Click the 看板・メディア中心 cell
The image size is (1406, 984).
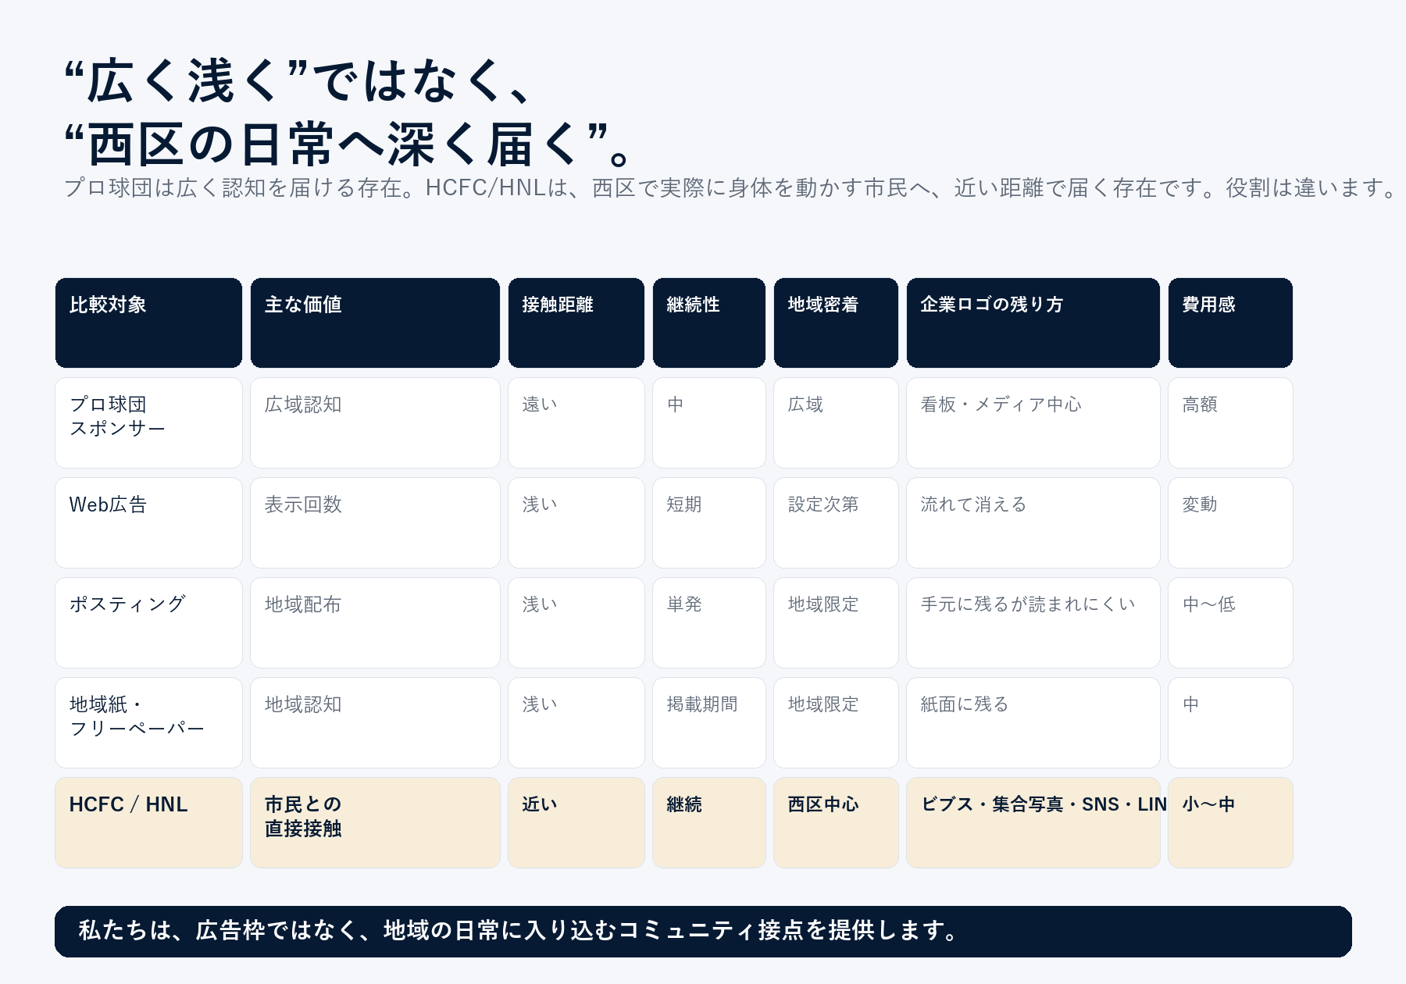(x=1033, y=422)
